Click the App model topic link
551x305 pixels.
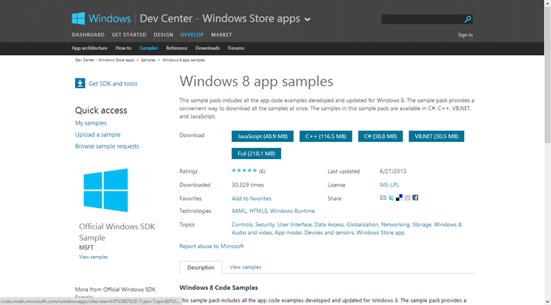click(x=288, y=233)
